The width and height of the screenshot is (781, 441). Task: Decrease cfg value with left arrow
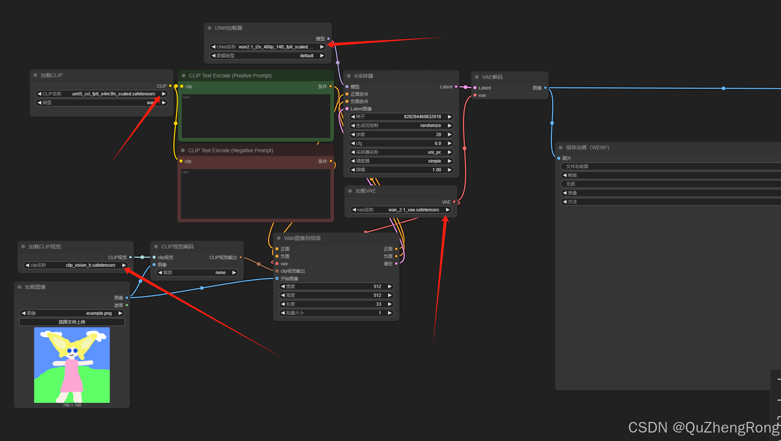(x=353, y=143)
